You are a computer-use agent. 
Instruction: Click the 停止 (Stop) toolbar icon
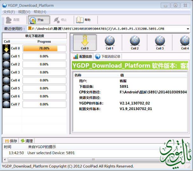tap(57, 20)
